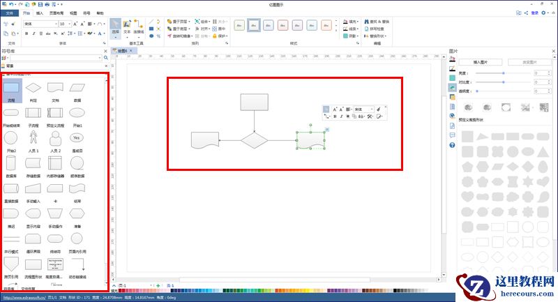Select the 准备 hexagon shape
Image resolution: width=558 pixels, height=302 pixels.
pyautogui.click(x=77, y=213)
